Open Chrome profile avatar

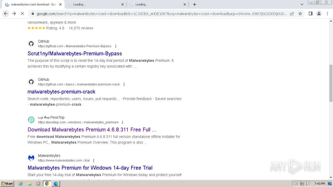(319, 14)
